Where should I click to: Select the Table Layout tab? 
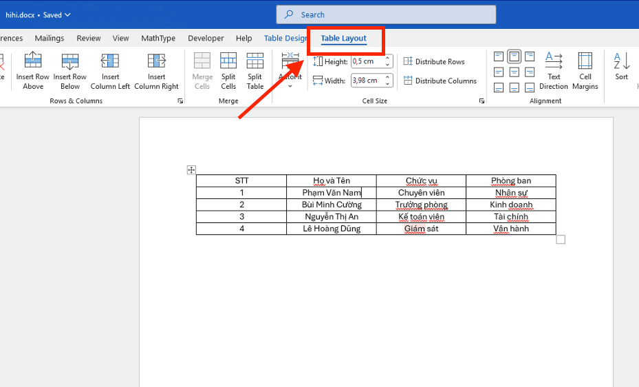point(343,39)
